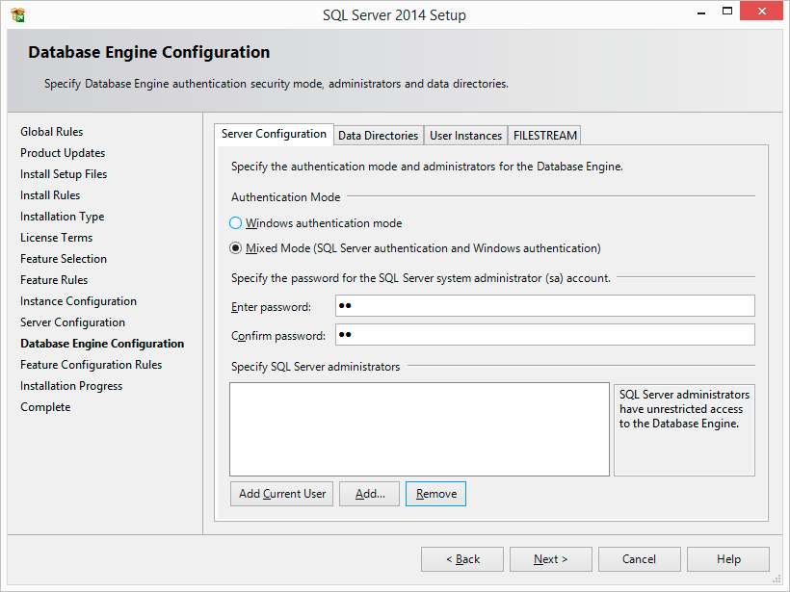Screen dimensions: 790x592
Task: Maximize the SQL Server 2014 Setup window
Action: click(x=727, y=12)
